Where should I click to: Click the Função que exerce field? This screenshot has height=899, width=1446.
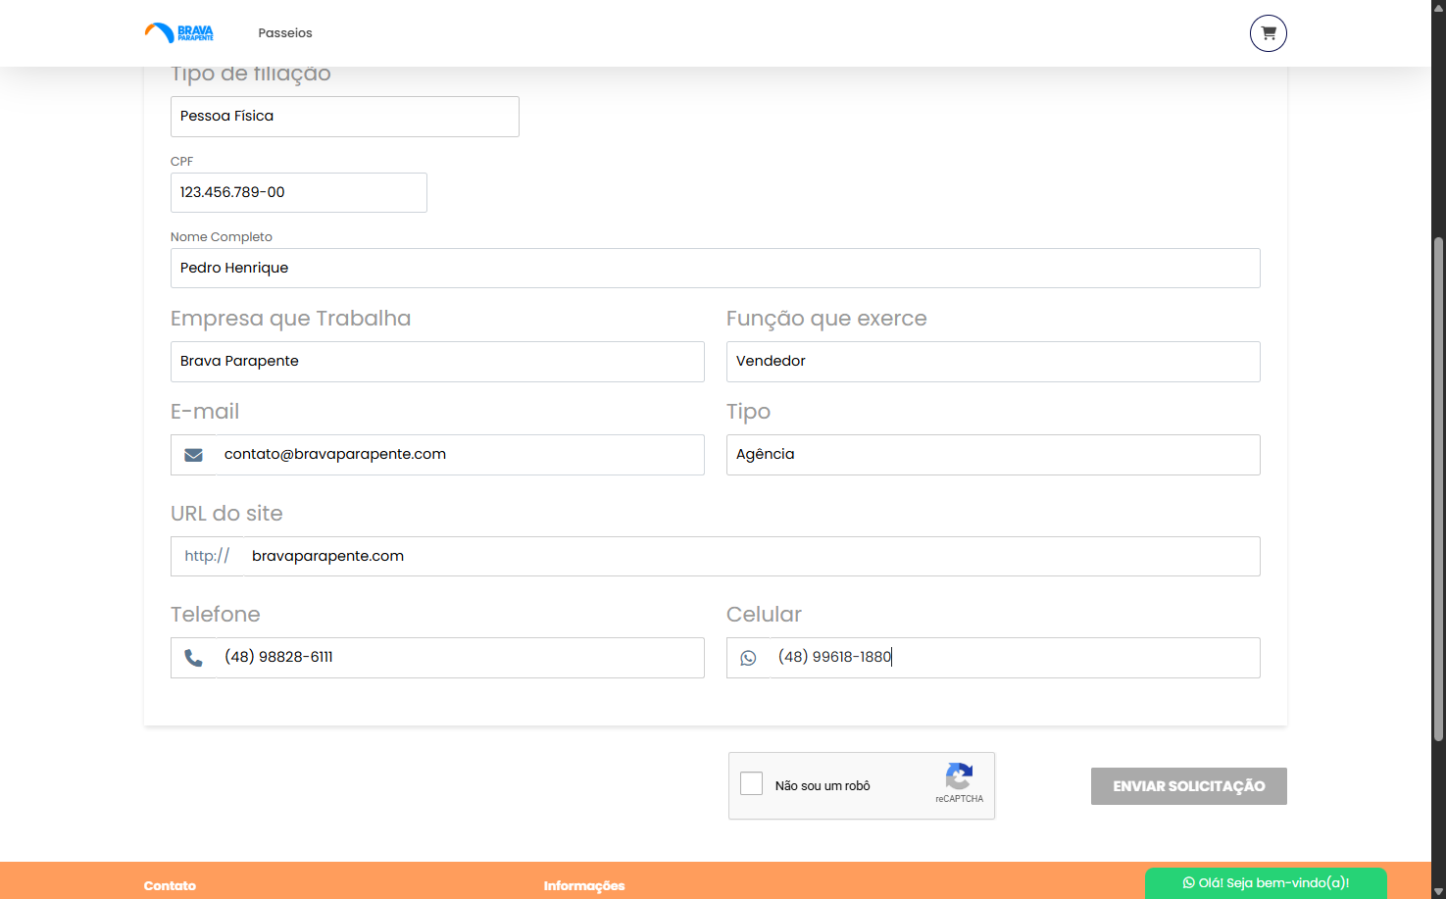[x=993, y=362]
